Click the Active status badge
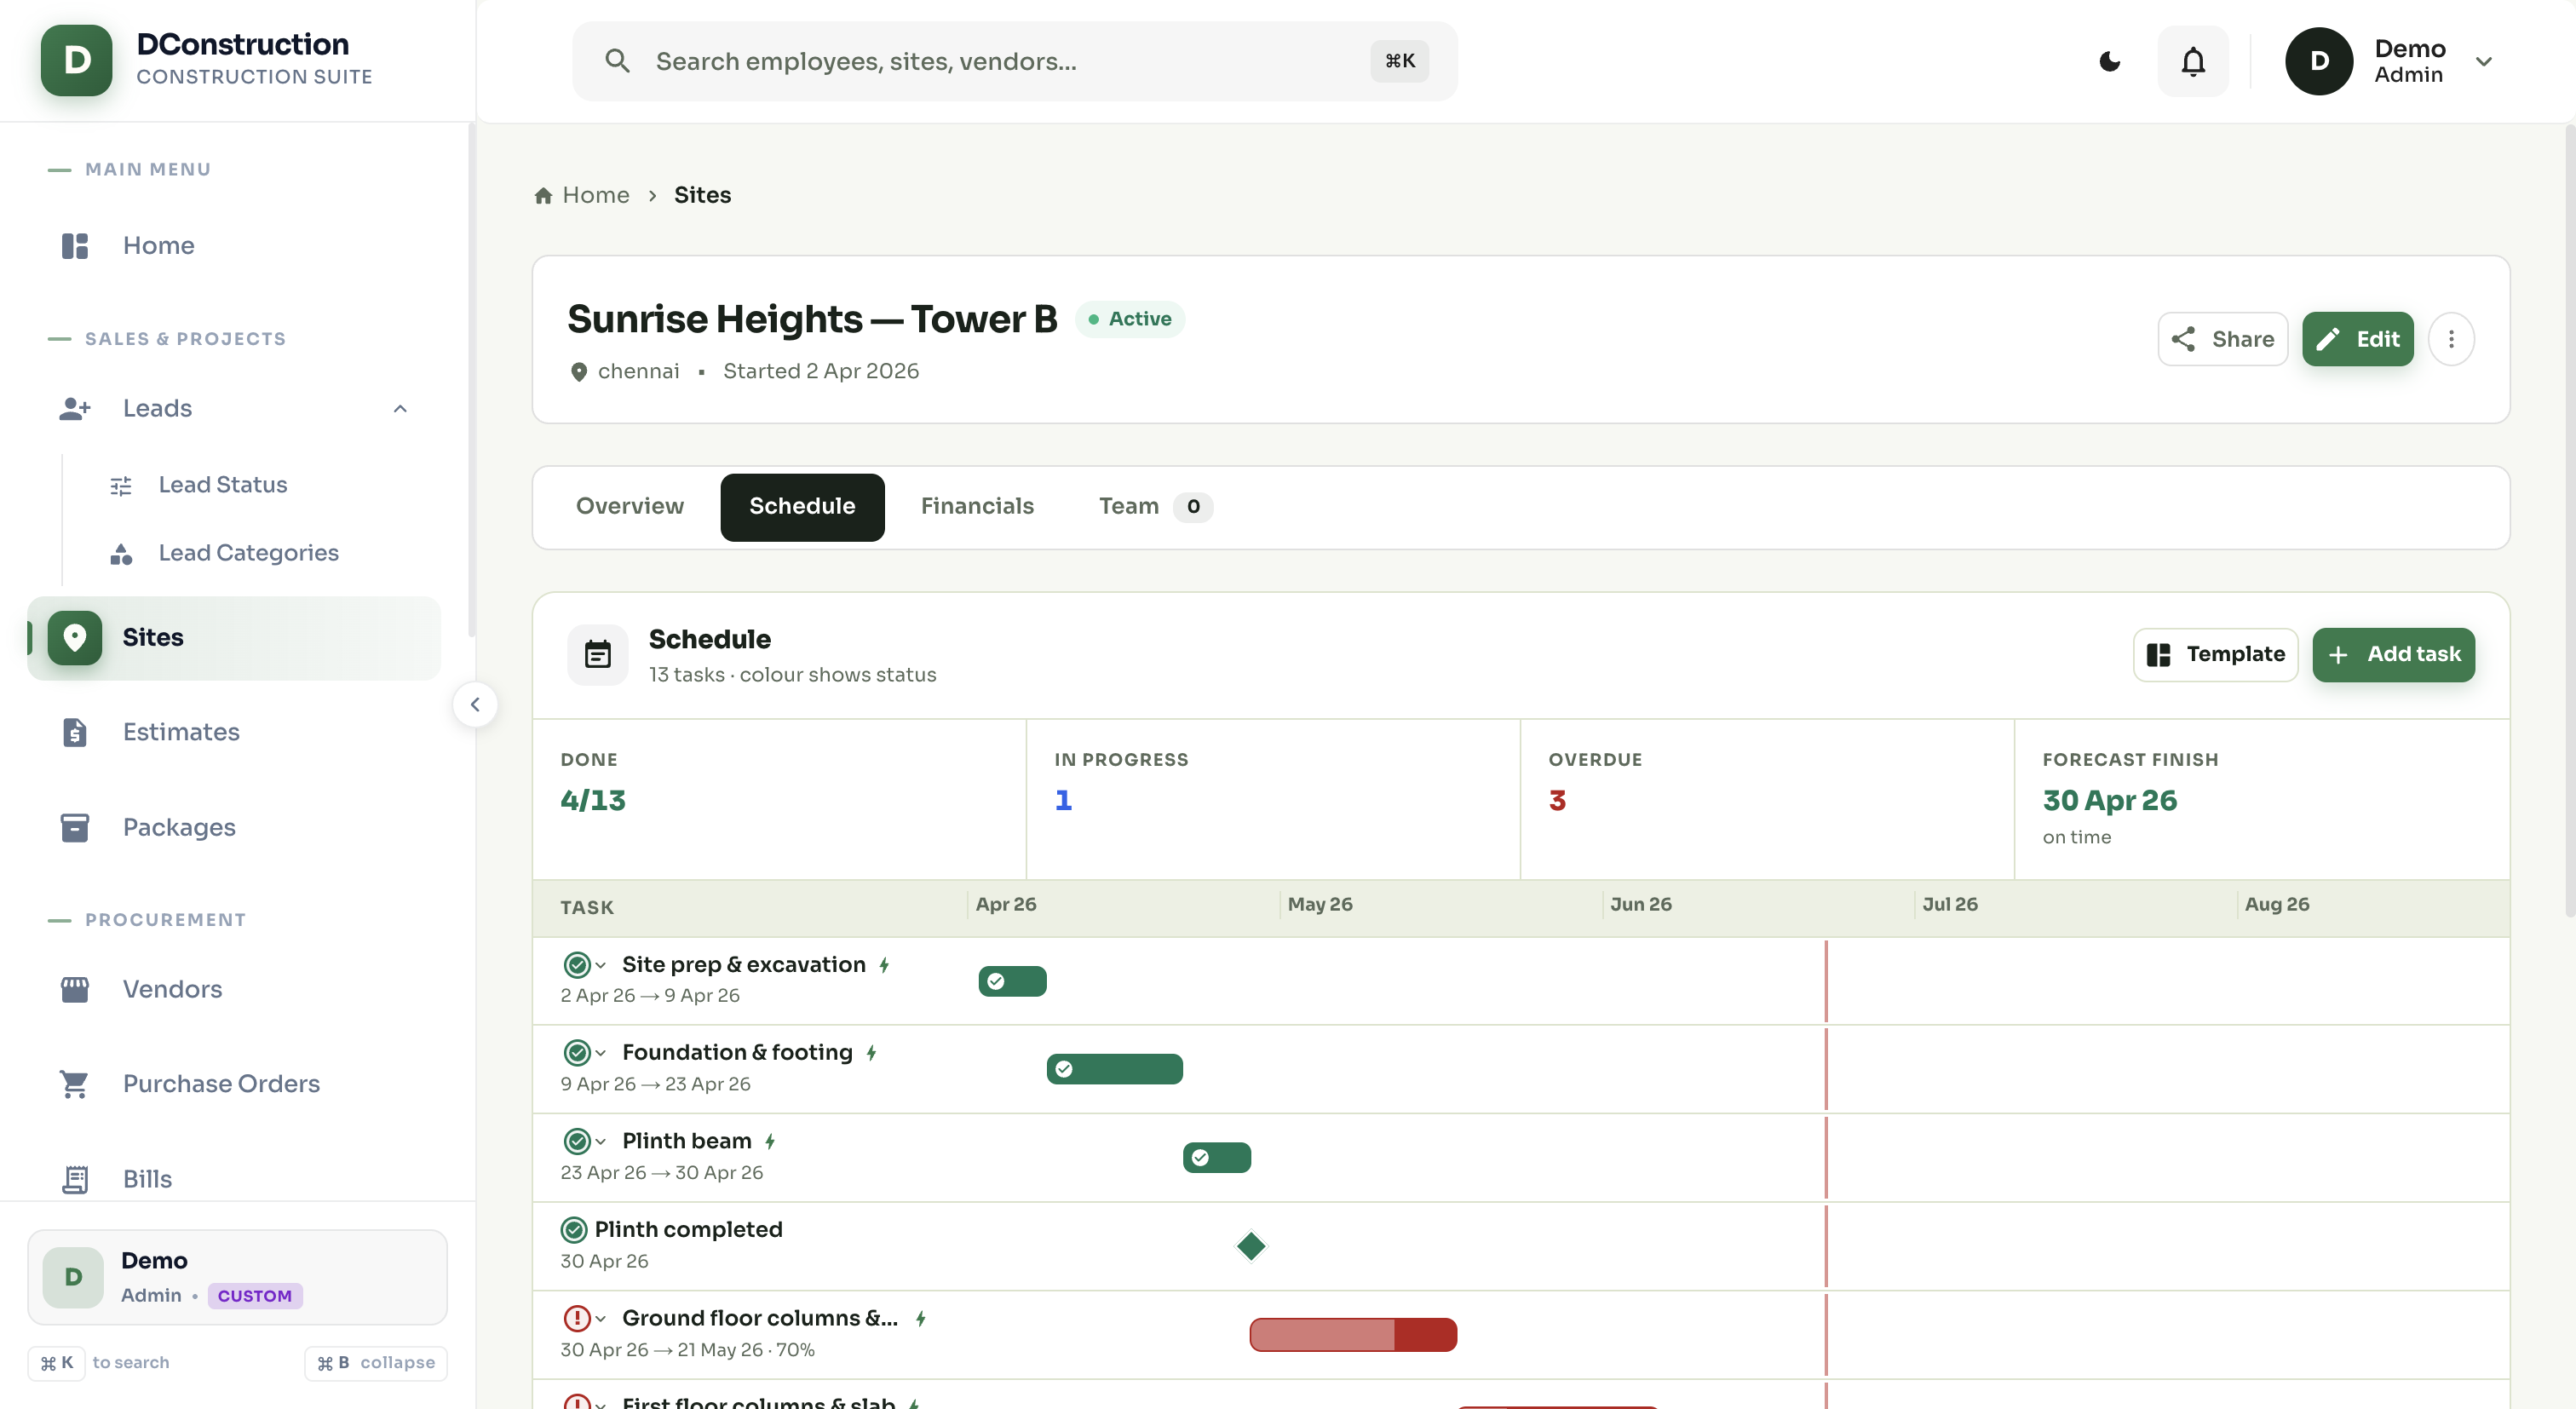The image size is (2576, 1409). (x=1130, y=319)
